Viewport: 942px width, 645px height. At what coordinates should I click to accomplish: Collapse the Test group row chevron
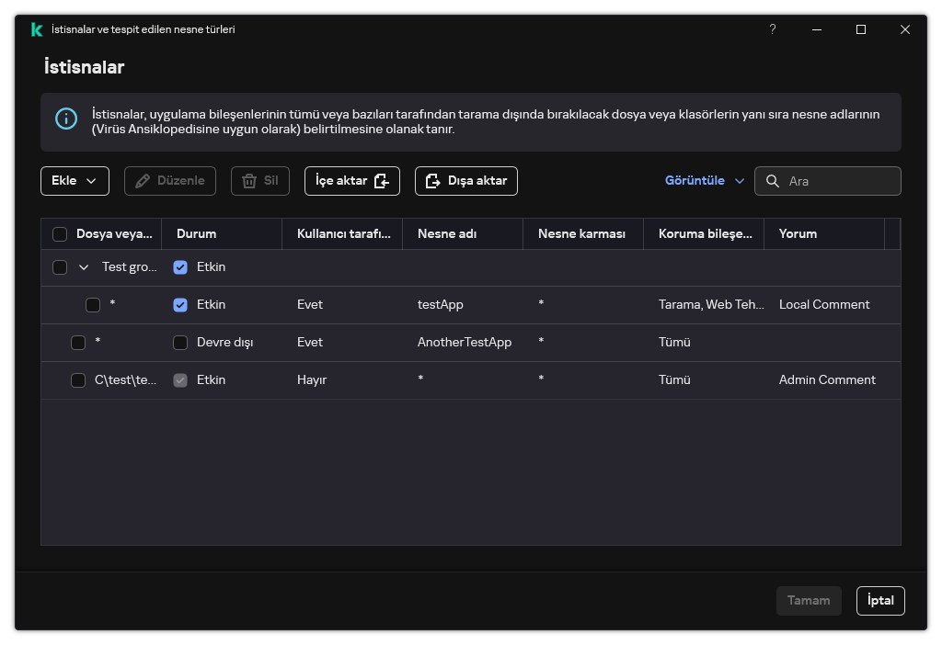84,267
